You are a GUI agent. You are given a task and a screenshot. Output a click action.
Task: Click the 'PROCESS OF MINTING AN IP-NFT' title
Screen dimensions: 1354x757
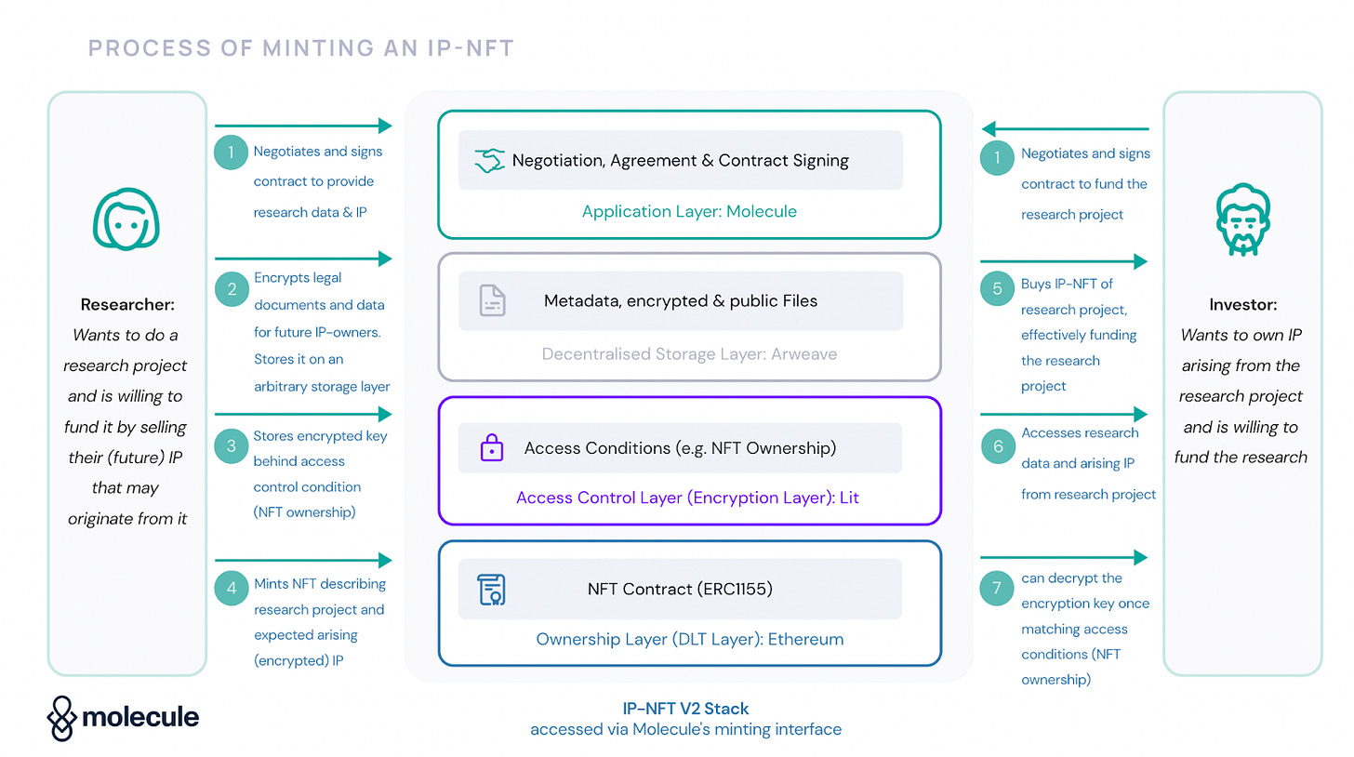[x=301, y=47]
